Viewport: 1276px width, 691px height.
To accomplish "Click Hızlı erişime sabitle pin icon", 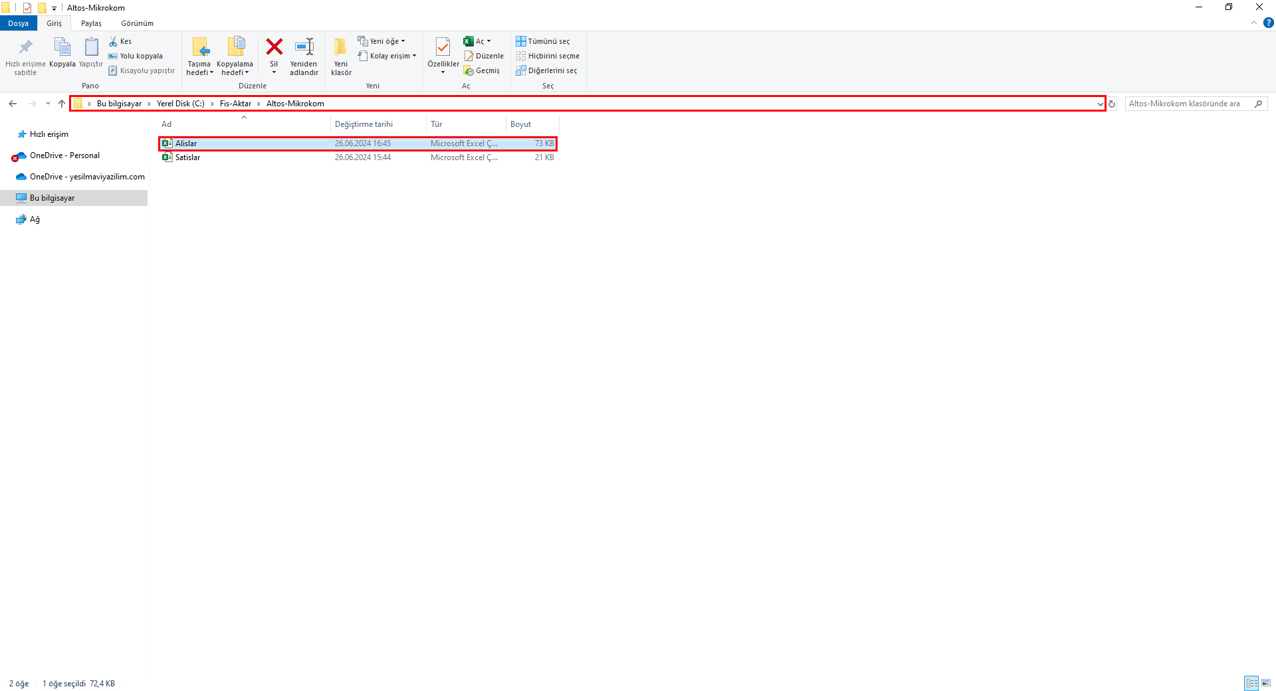I will point(25,47).
